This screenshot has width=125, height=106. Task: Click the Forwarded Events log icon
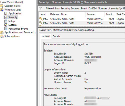pyautogui.click(x=6, y=29)
